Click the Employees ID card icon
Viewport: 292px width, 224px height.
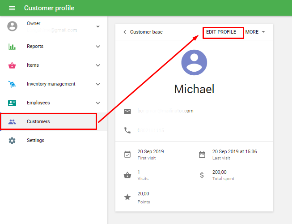click(12, 103)
